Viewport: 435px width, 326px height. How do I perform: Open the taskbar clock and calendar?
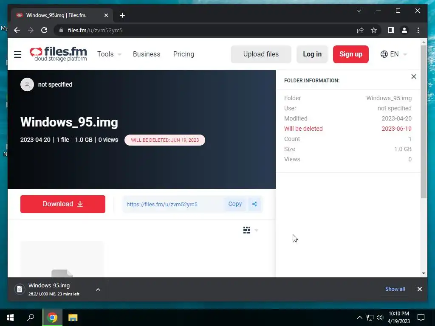click(398, 318)
